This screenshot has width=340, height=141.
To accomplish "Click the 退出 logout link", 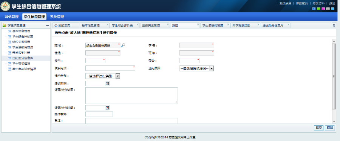I will pyautogui.click(x=332, y=3).
